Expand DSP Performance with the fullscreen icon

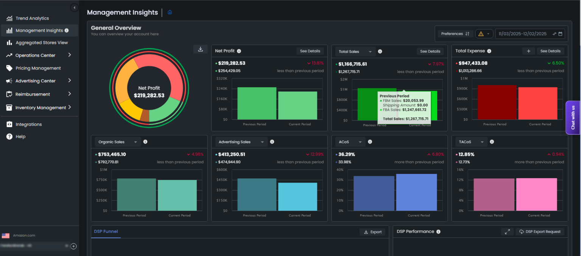pos(507,232)
